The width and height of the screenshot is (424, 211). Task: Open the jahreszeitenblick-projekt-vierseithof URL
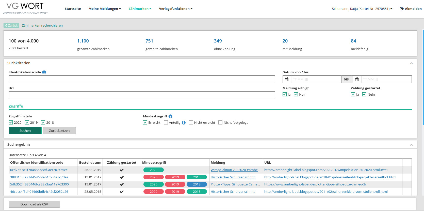(330, 177)
